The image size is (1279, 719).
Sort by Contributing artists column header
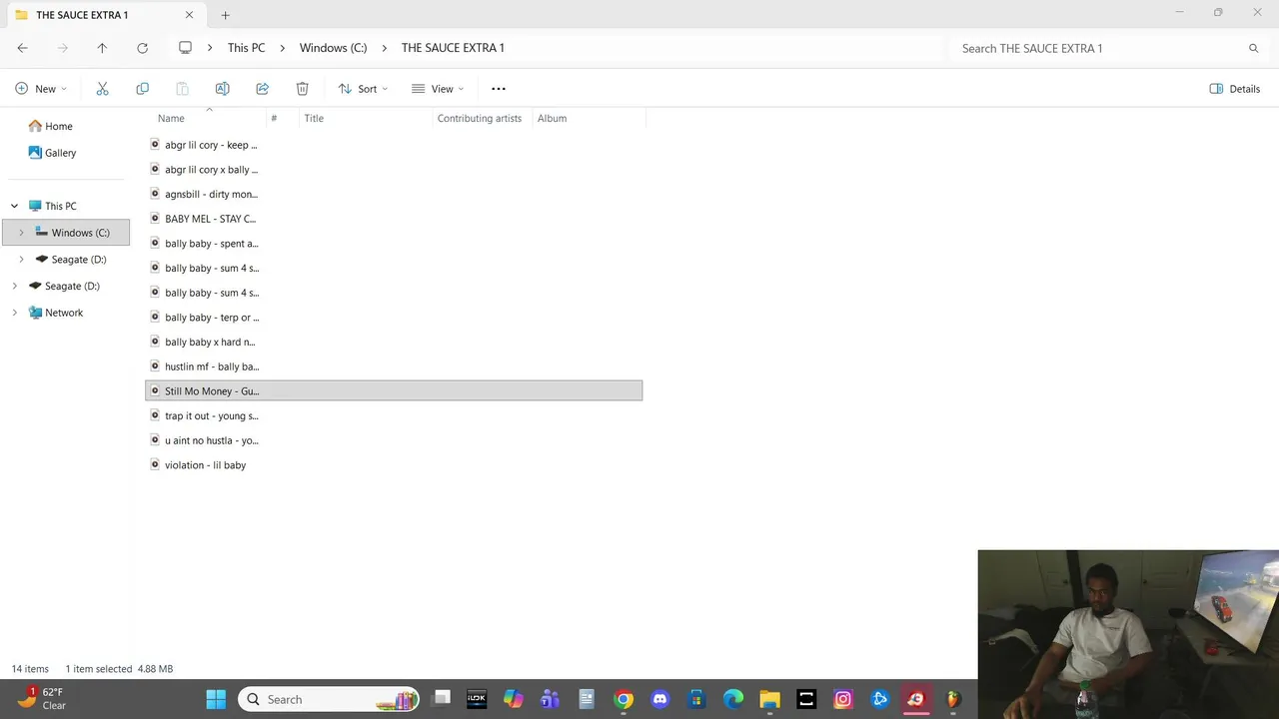pyautogui.click(x=480, y=118)
